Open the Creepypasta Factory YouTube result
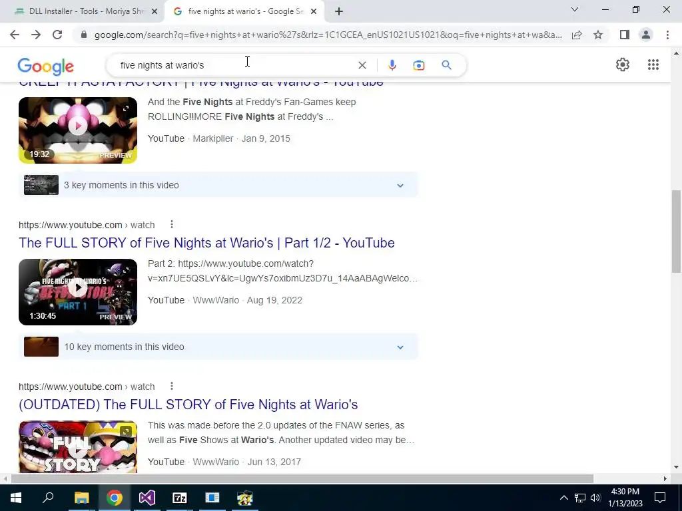Viewport: 682px width, 511px height. tap(201, 84)
